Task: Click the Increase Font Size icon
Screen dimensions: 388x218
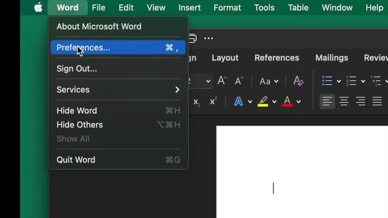Action: (222, 81)
